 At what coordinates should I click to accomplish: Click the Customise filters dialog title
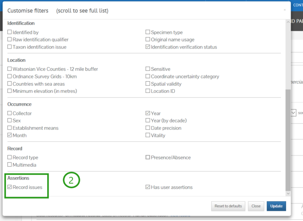tap(28, 10)
